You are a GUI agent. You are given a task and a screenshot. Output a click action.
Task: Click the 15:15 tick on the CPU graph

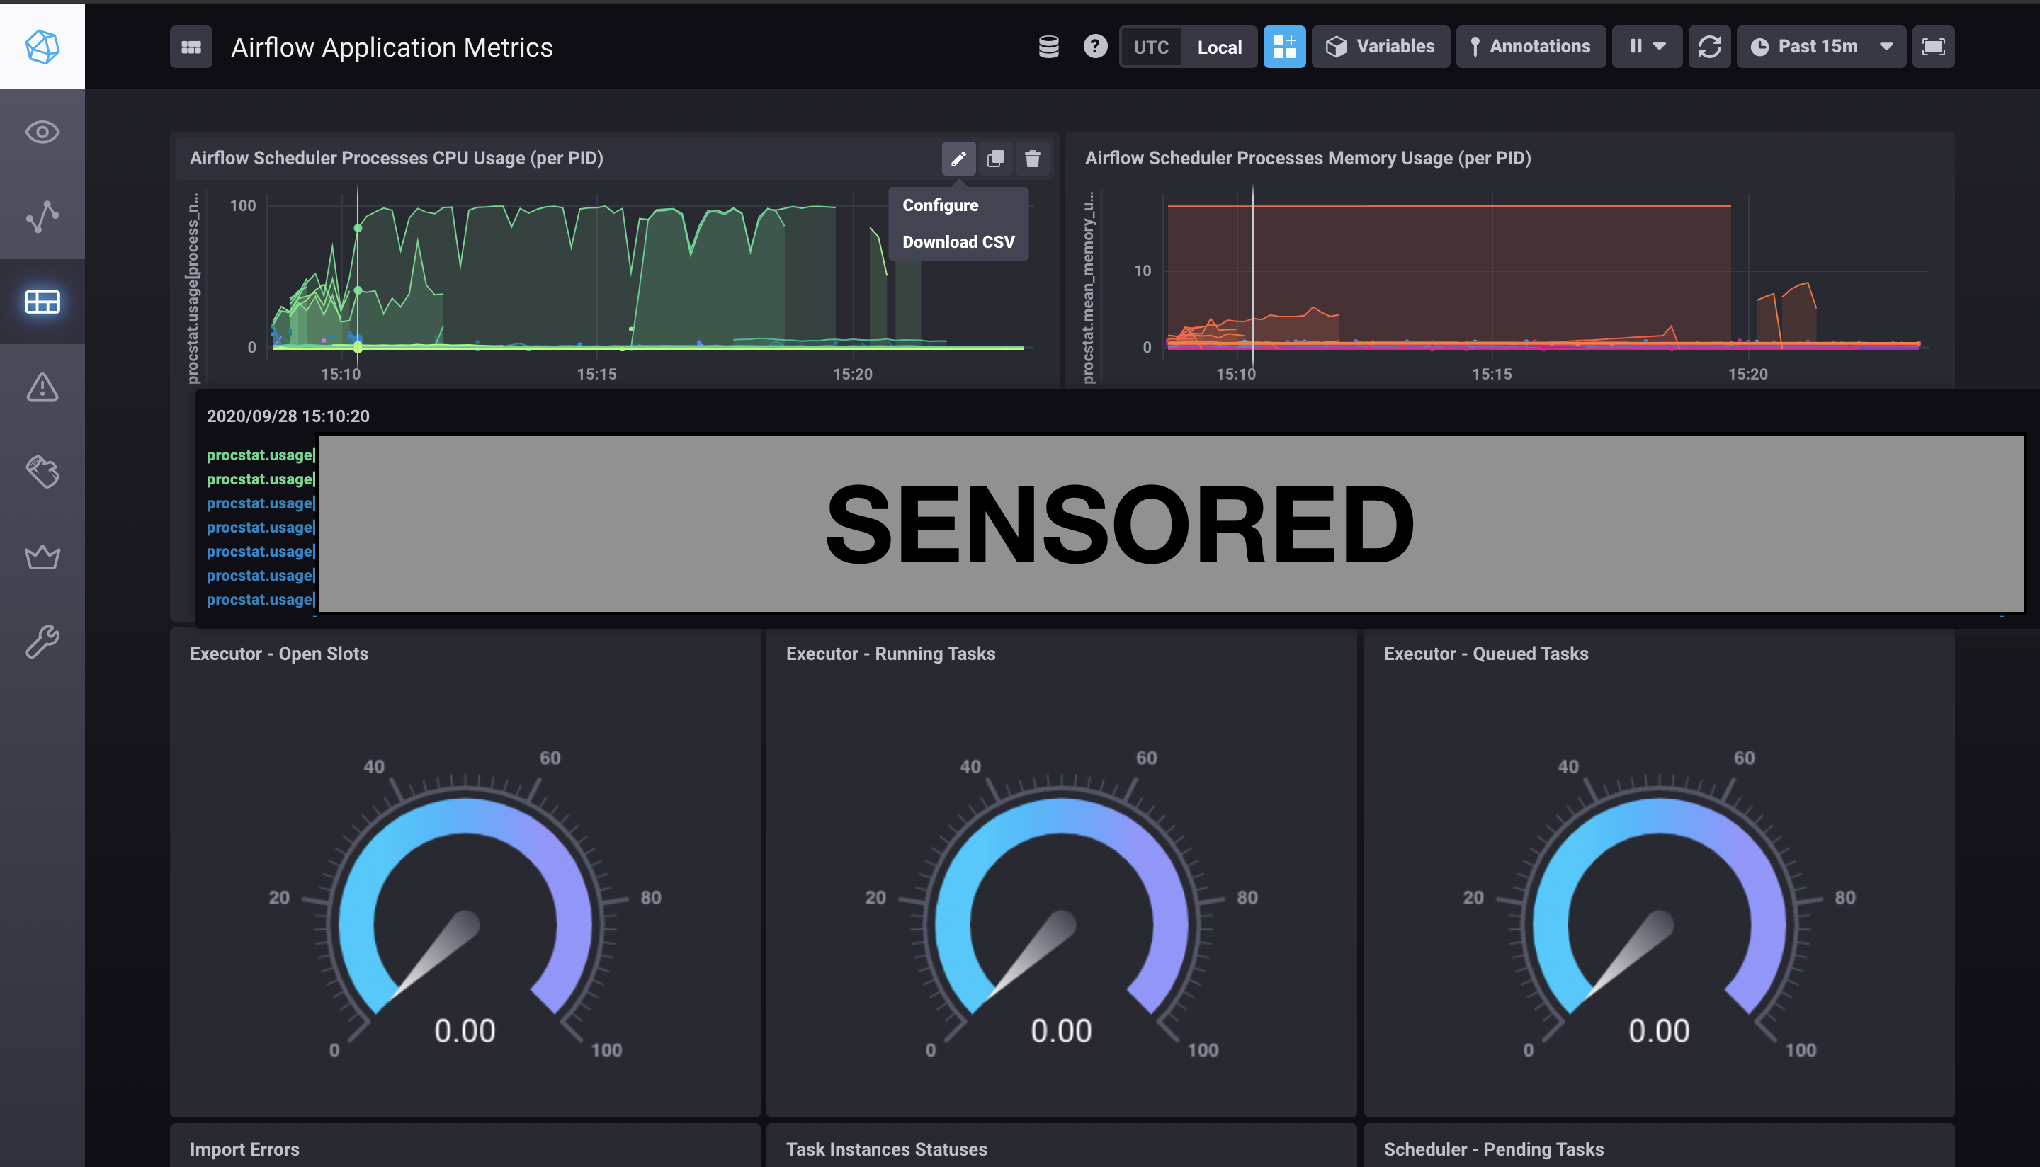point(596,375)
